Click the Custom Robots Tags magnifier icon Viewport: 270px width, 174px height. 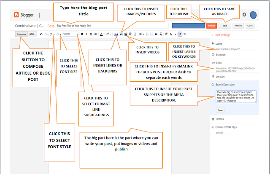pyautogui.click(x=213, y=127)
